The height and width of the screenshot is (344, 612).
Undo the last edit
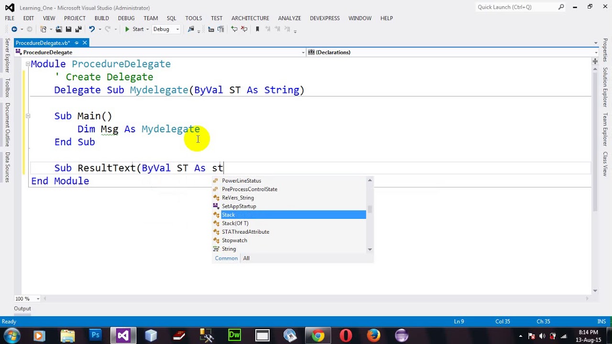[x=91, y=29]
